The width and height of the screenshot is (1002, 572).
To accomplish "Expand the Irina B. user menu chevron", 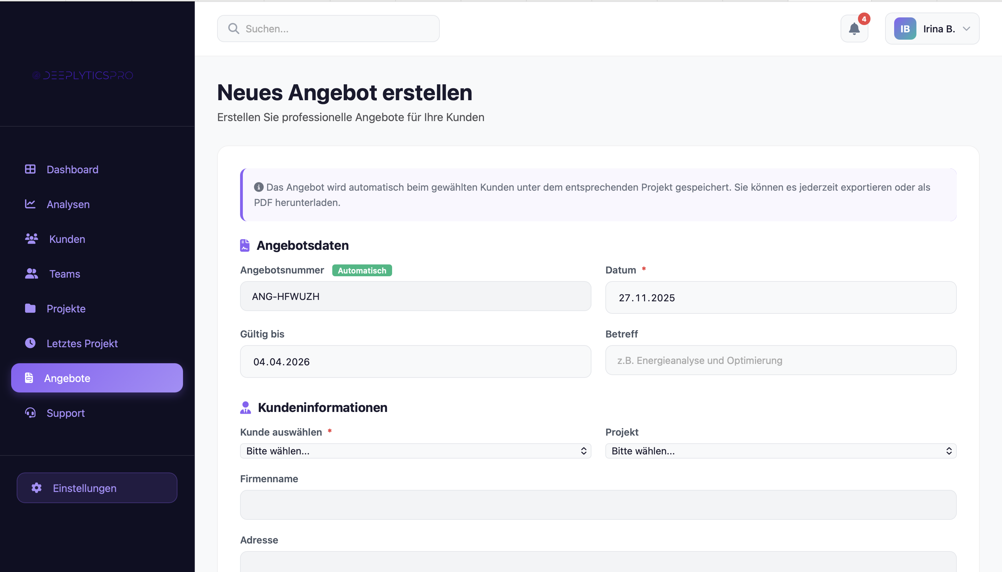I will [967, 29].
